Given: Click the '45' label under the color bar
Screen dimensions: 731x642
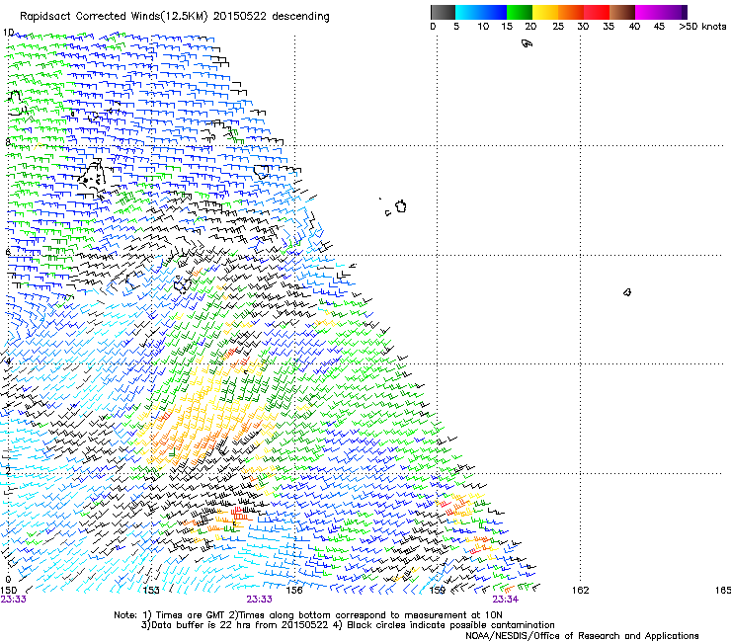Looking at the screenshot, I should [659, 27].
